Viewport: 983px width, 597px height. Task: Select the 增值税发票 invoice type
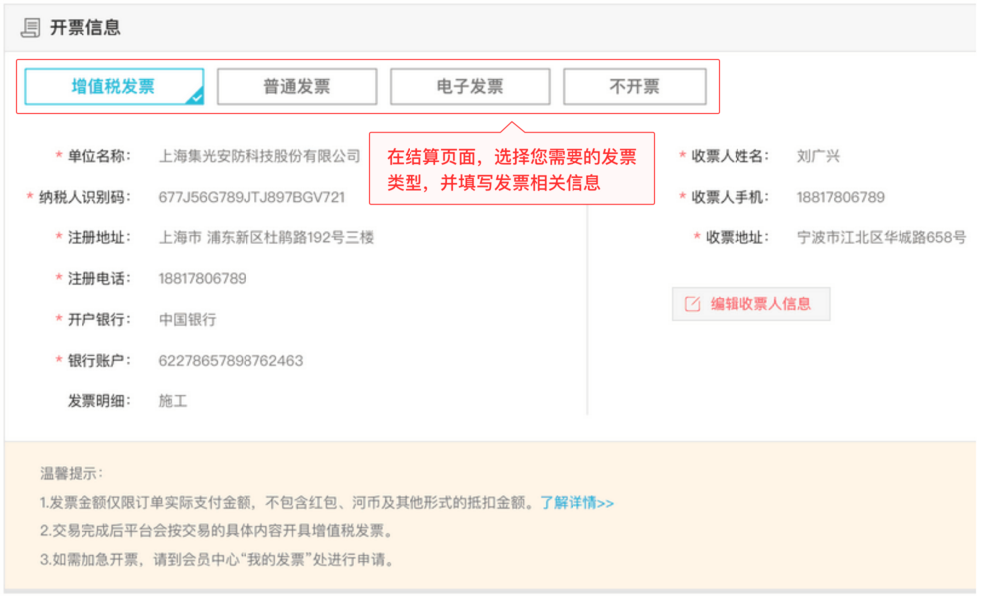pos(113,86)
